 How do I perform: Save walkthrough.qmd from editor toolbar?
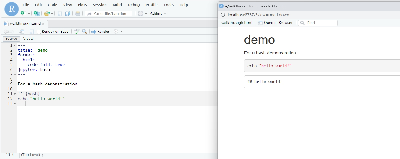(x=32, y=32)
